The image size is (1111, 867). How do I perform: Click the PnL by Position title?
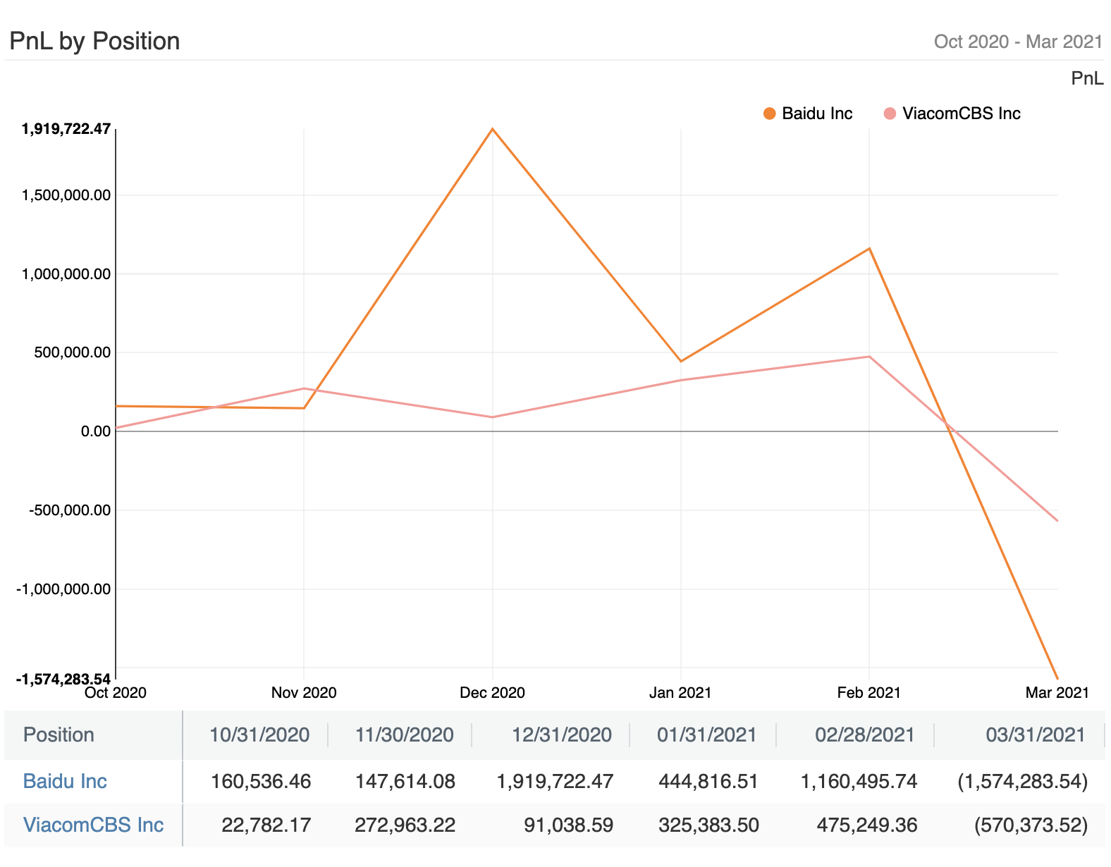point(94,41)
